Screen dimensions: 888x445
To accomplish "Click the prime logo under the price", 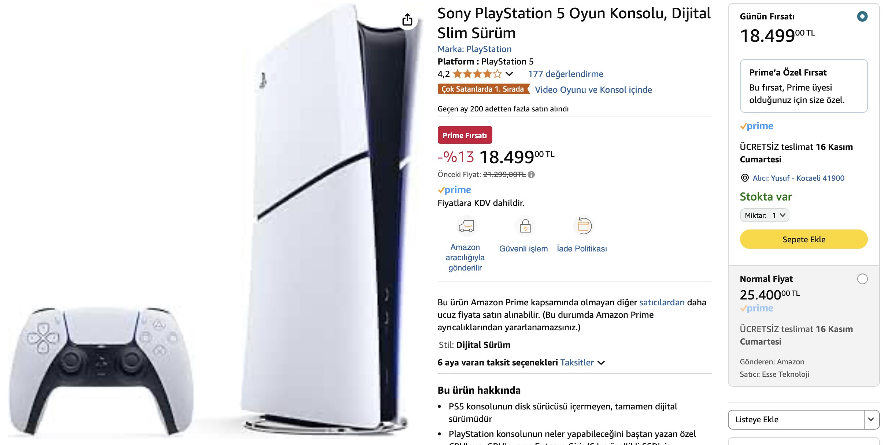I will tap(454, 190).
